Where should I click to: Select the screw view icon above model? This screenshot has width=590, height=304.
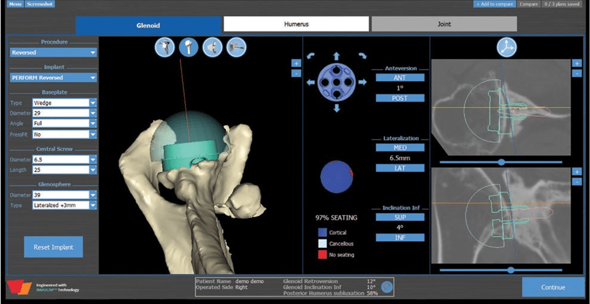click(237, 47)
